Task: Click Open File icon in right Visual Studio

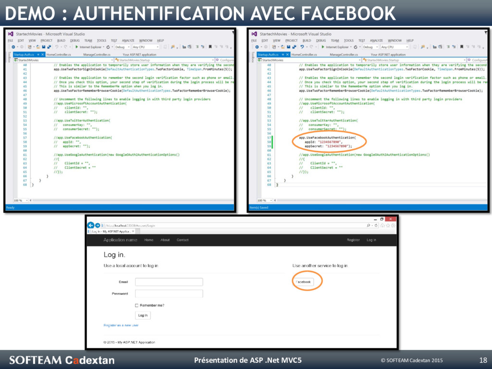Action: [283, 47]
